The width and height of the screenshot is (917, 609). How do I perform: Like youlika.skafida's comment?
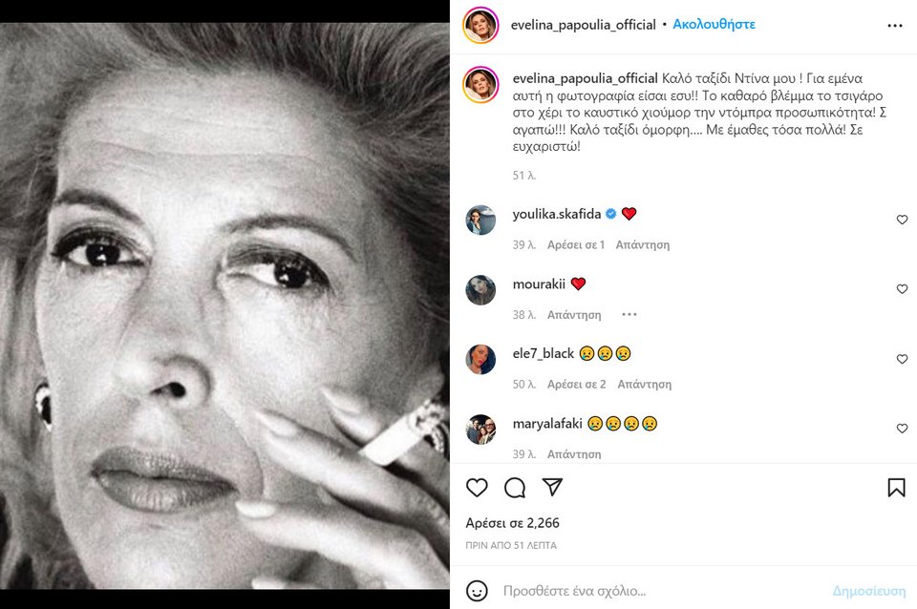[902, 220]
